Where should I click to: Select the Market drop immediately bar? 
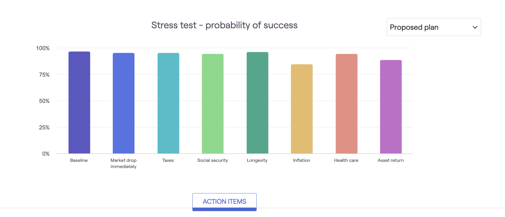[124, 103]
